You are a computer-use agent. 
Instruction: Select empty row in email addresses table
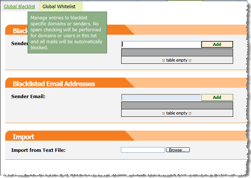point(177,113)
